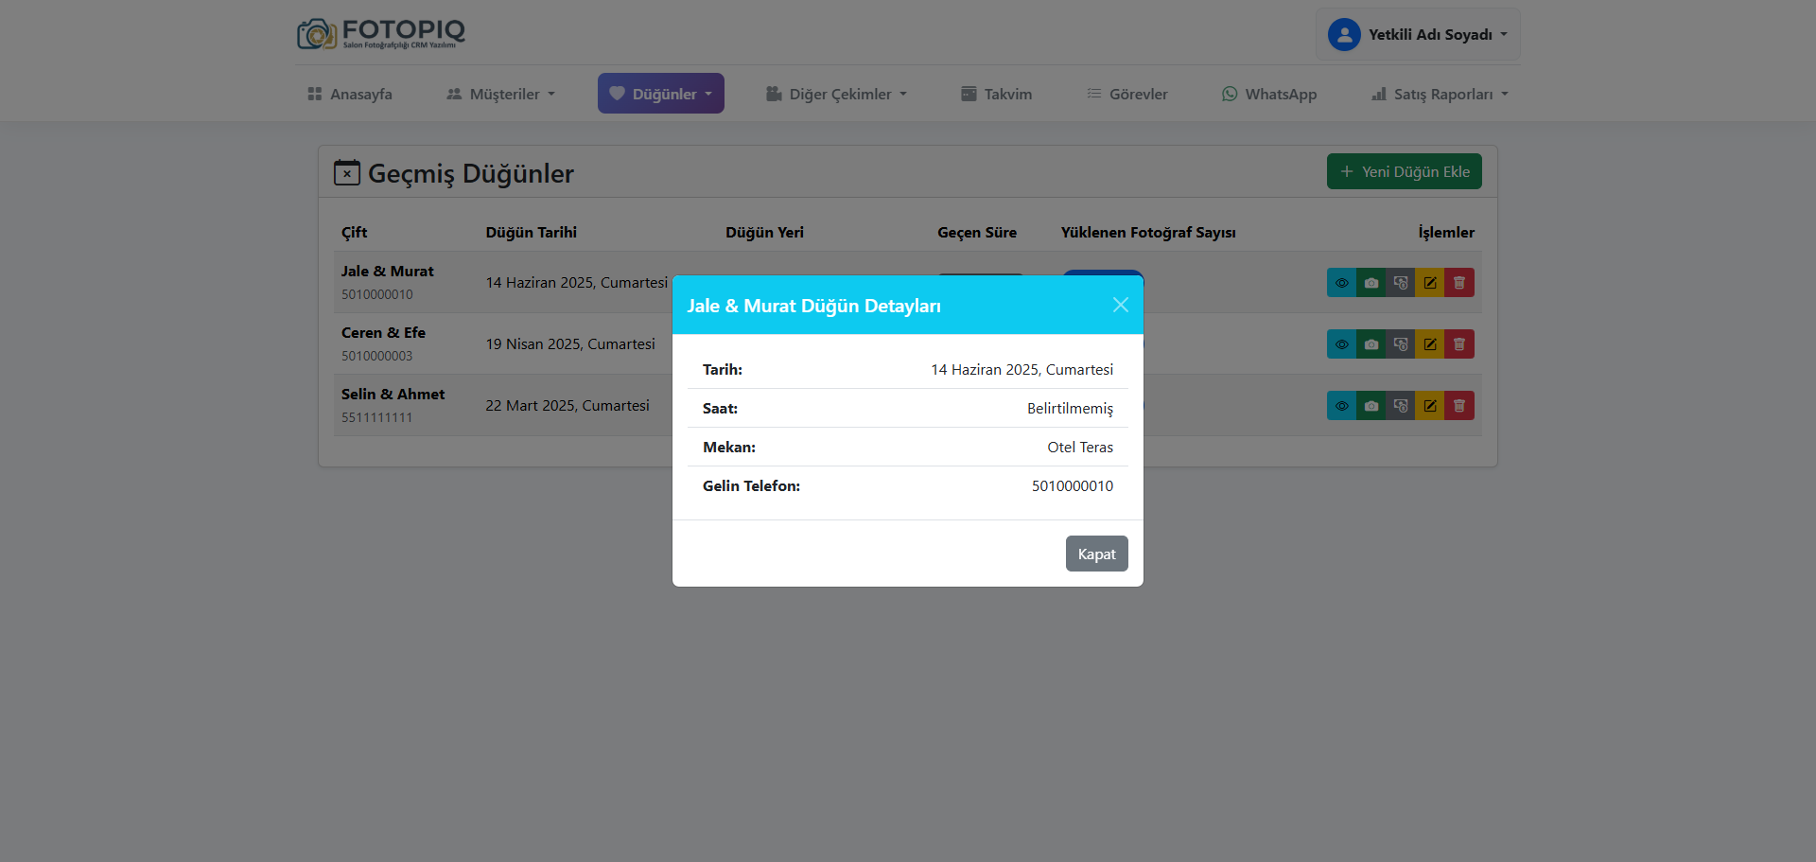
Task: Click the eye view icon for Jale & Murat
Action: tap(1341, 283)
